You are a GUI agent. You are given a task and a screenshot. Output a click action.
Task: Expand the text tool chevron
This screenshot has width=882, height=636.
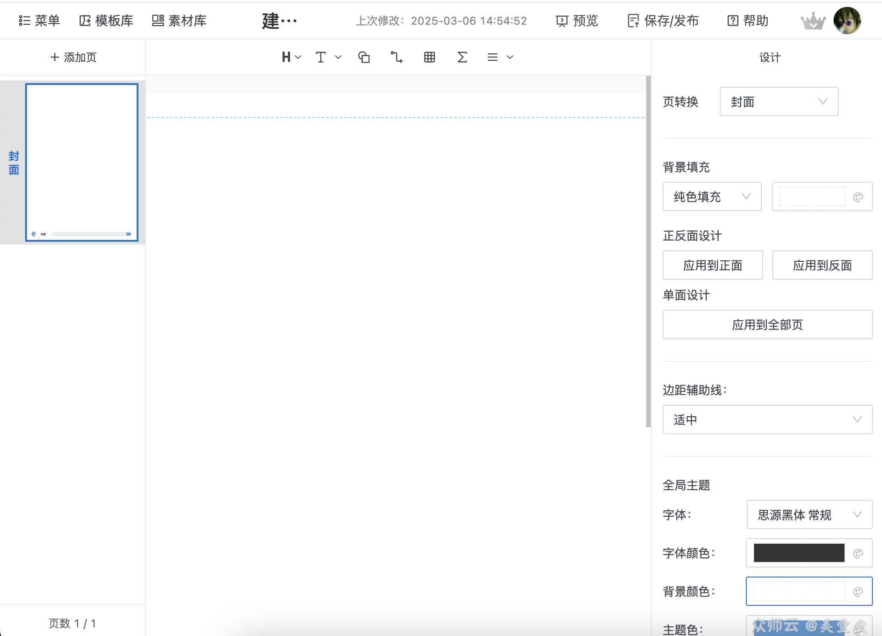[338, 57]
